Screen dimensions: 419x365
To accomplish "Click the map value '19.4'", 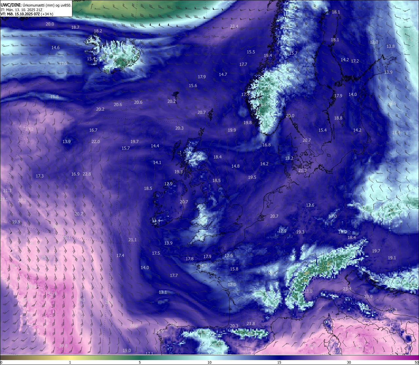I will tap(268, 55).
